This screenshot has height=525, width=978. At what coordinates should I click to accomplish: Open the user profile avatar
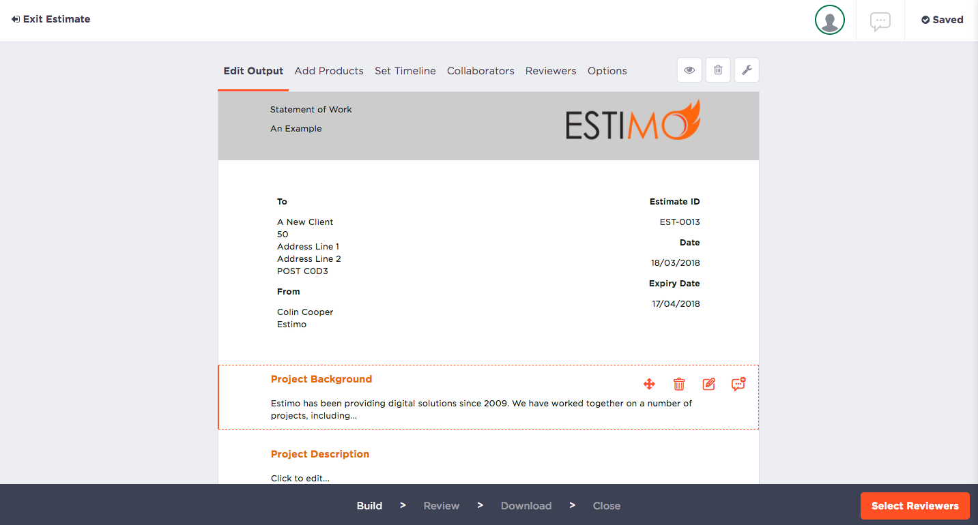[829, 20]
